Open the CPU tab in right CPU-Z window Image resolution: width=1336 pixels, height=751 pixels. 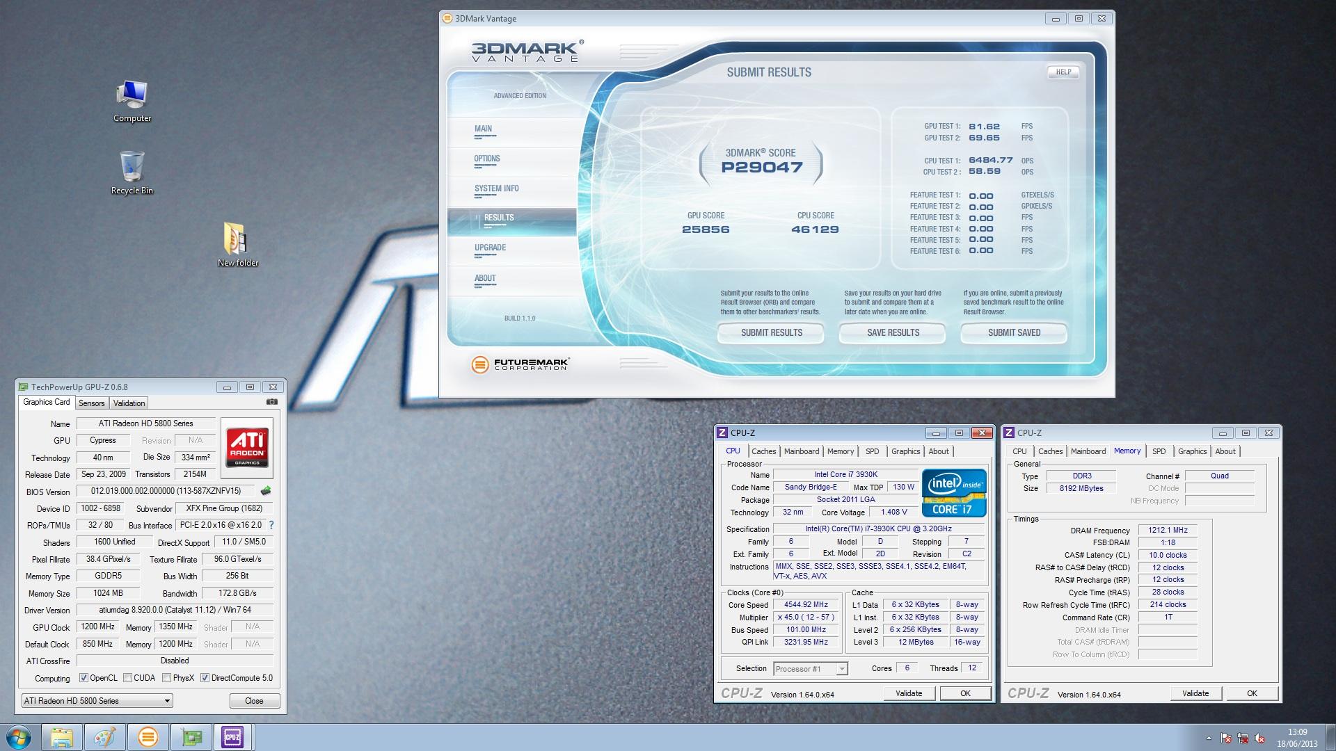(1019, 451)
